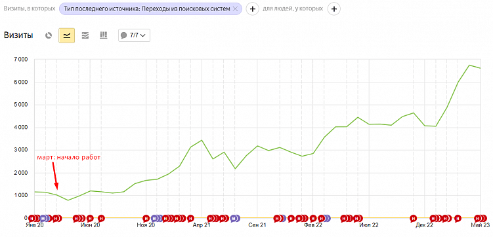Click the 'Сен 21' axis label

click(257, 225)
